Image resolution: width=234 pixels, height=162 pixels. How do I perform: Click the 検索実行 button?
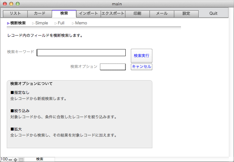click(x=141, y=55)
